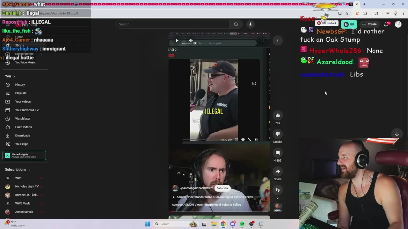Like this Short with 74K likes
Viewport: 408px width, 229px height.
[x=278, y=115]
